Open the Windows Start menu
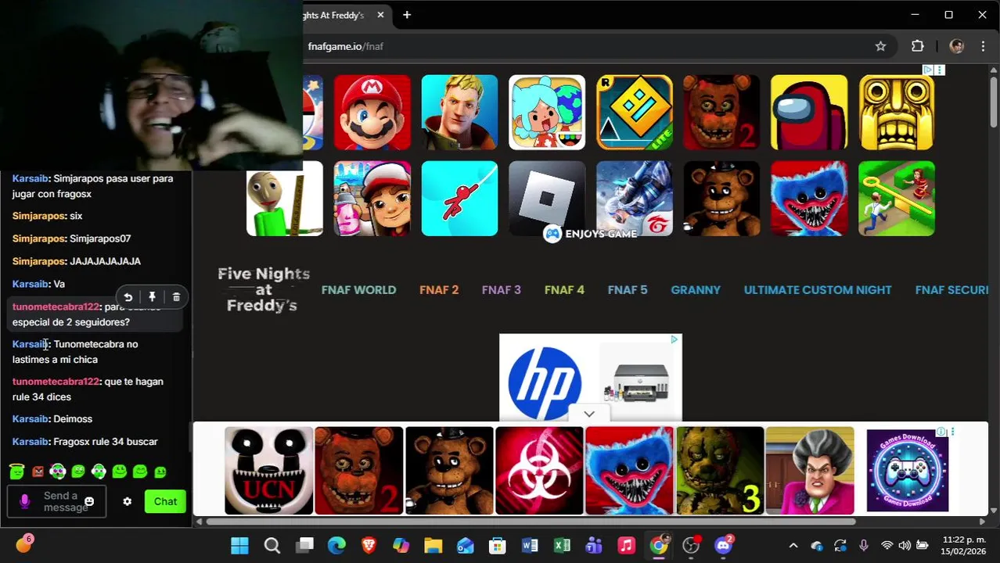1000x563 pixels. coord(239,545)
